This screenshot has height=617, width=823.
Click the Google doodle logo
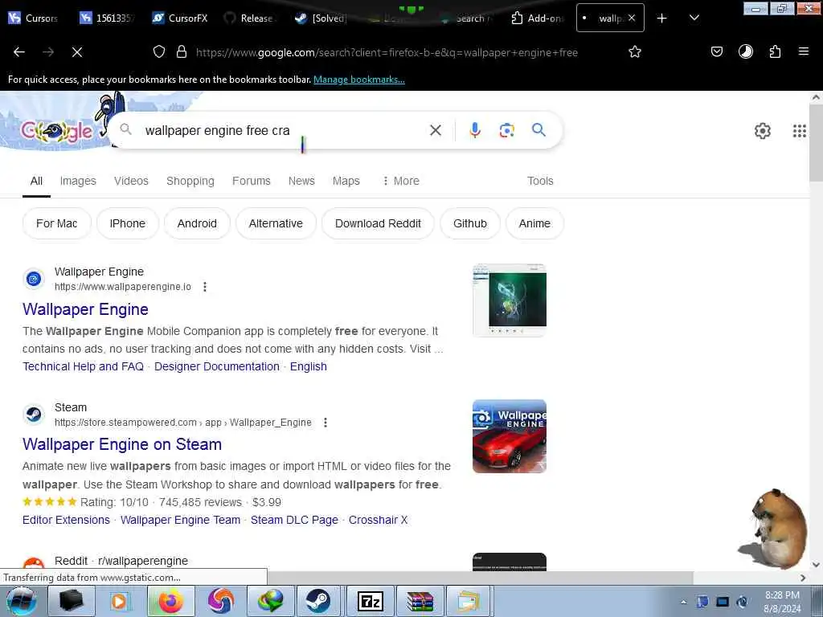click(56, 132)
